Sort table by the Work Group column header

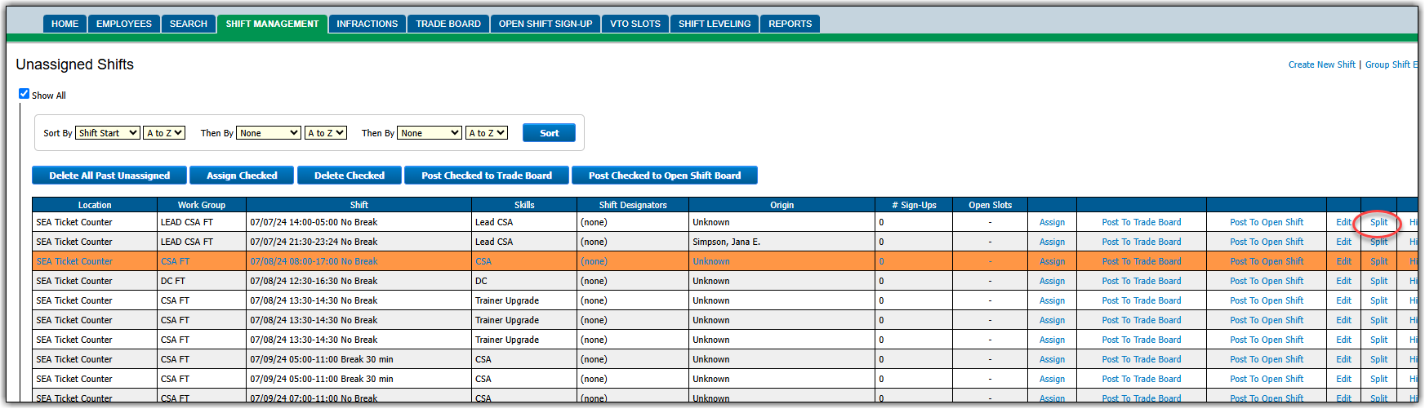point(201,205)
